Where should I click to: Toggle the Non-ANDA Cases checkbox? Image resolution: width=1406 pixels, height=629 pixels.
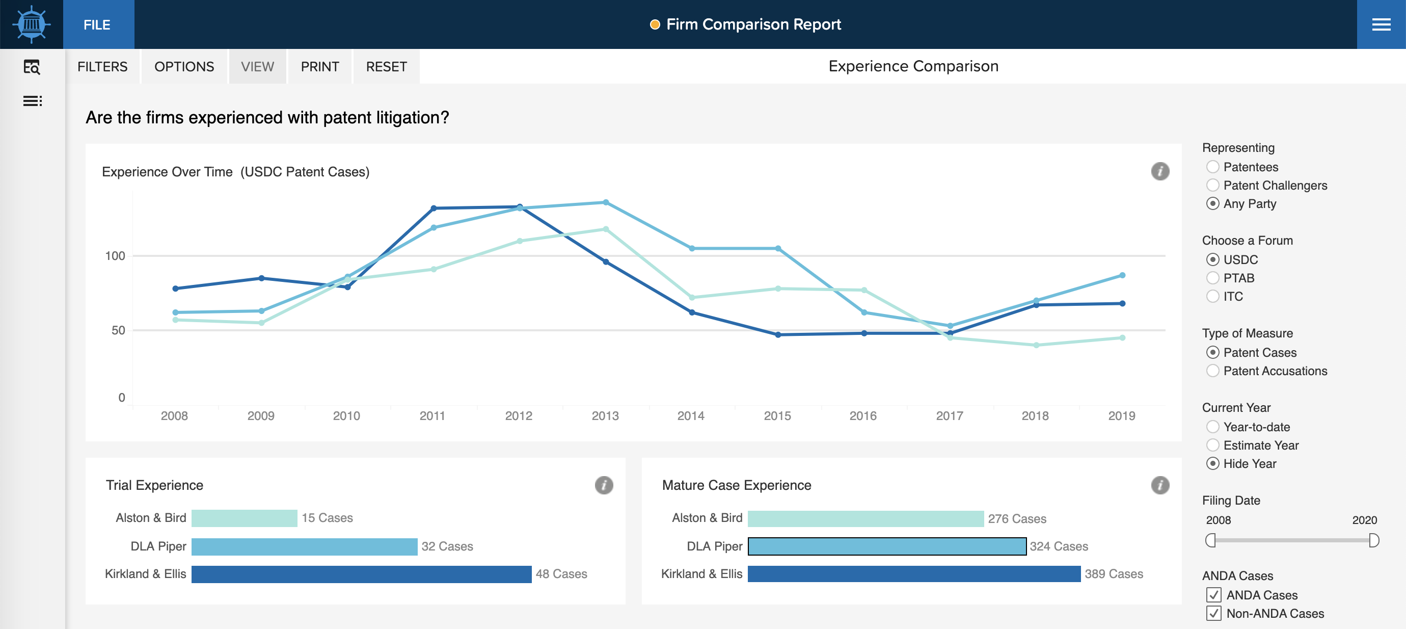[1214, 613]
